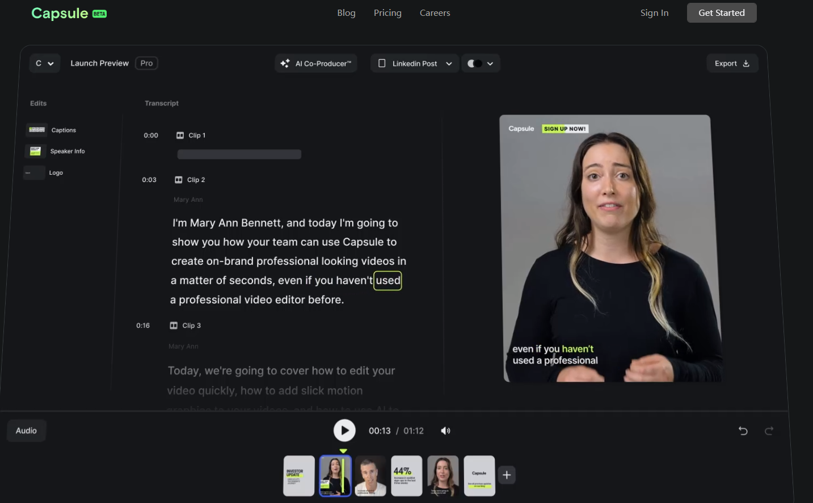Click the Captions thumbnail icon
813x503 pixels.
[37, 130]
